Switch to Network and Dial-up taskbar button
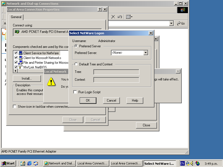Image resolution: width=223 pixels, height=167 pixels. (59, 163)
